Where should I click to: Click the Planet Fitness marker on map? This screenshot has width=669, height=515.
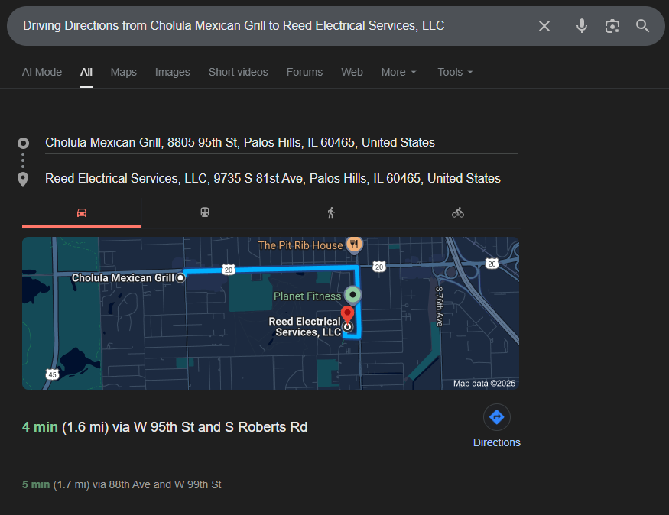tap(352, 294)
